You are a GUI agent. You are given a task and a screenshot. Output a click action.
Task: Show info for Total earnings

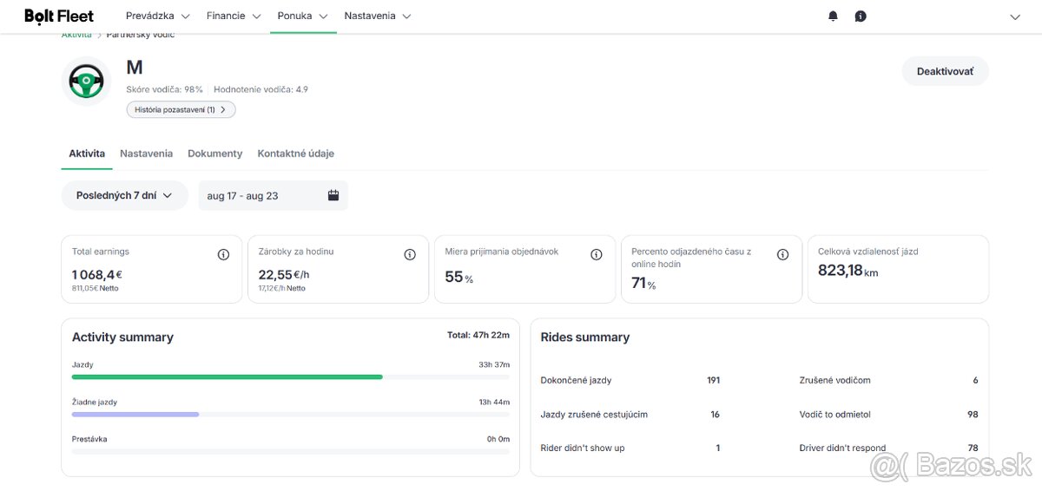pos(223,254)
